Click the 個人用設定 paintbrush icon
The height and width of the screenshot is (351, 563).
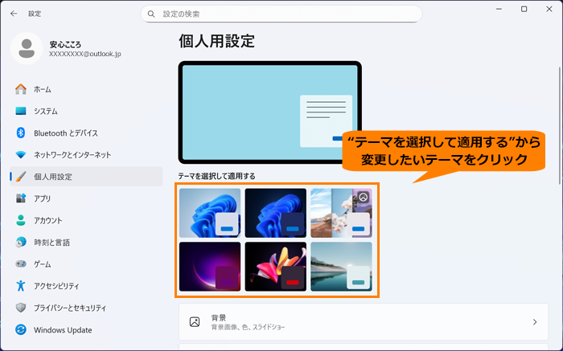click(x=21, y=177)
